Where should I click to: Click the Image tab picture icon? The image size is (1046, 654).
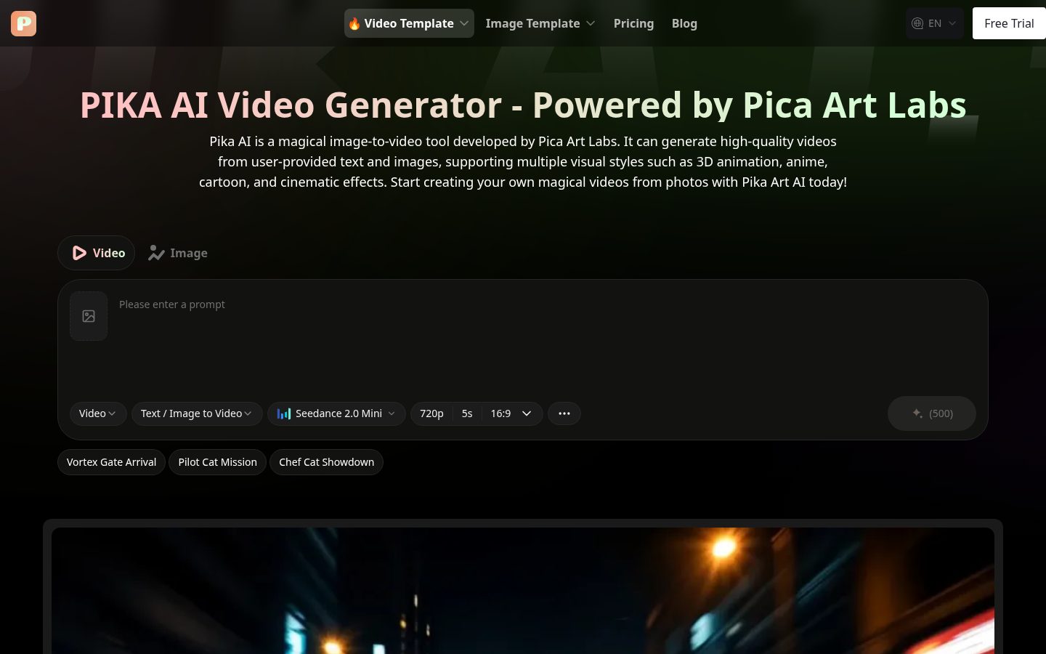click(x=156, y=253)
